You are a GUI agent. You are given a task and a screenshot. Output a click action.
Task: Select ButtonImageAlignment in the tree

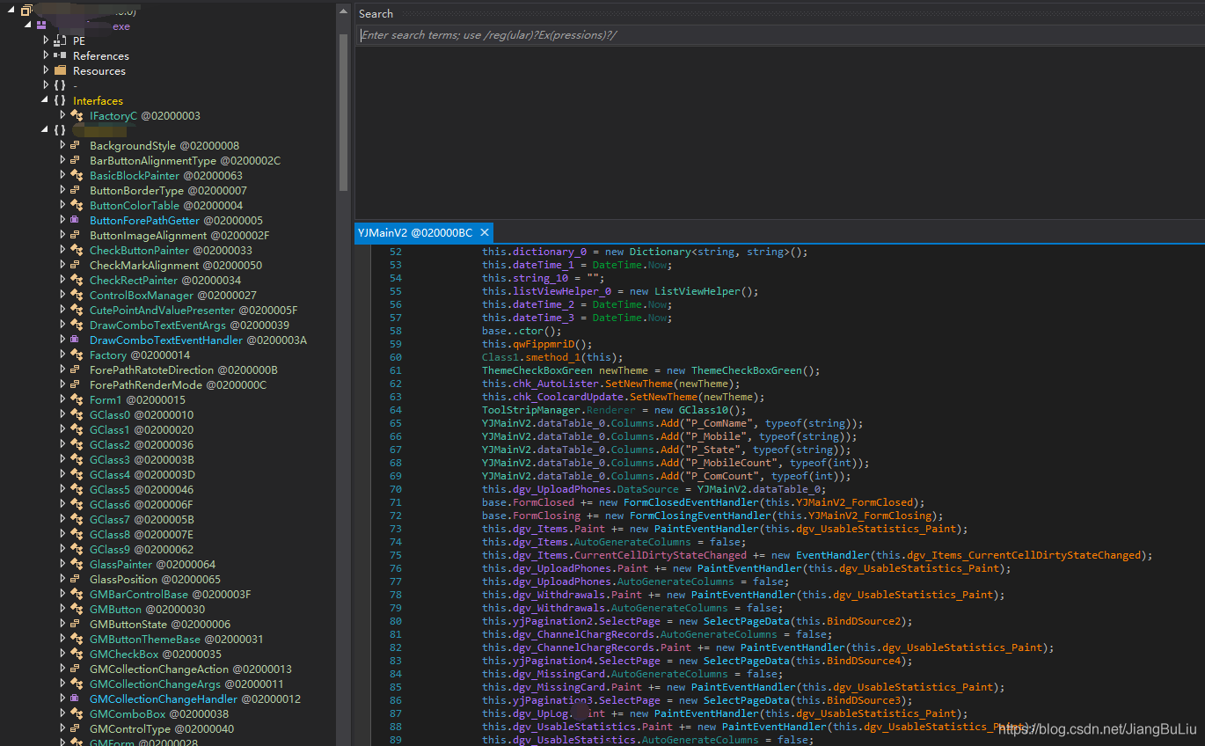tap(179, 235)
